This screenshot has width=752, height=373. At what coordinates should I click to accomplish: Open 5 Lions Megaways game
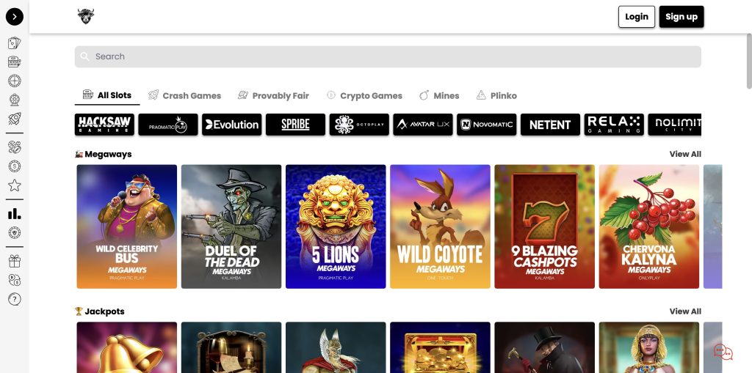(336, 226)
